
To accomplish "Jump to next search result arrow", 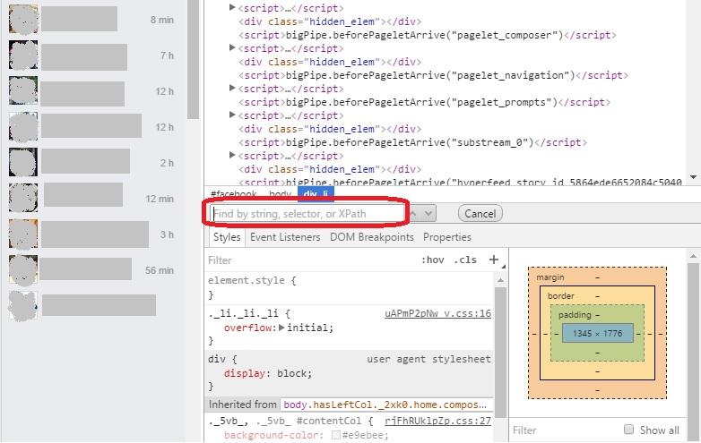I will click(x=428, y=213).
